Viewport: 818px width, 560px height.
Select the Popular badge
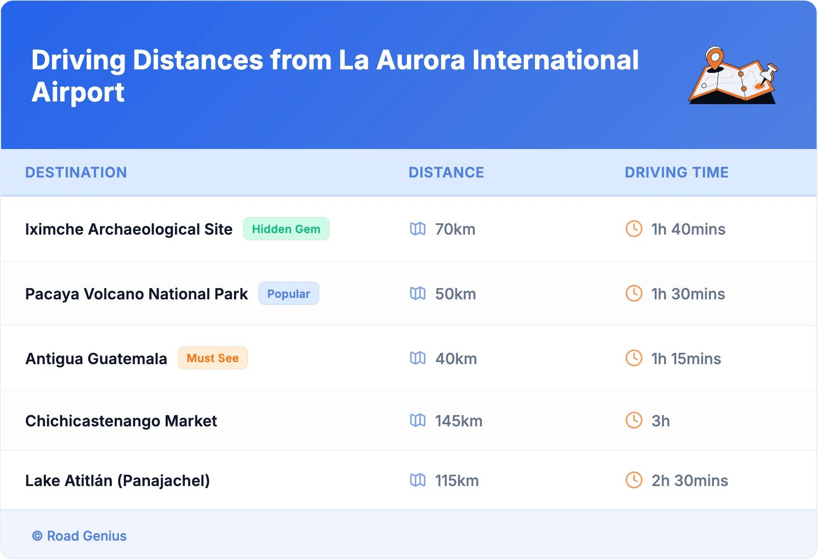coord(289,294)
